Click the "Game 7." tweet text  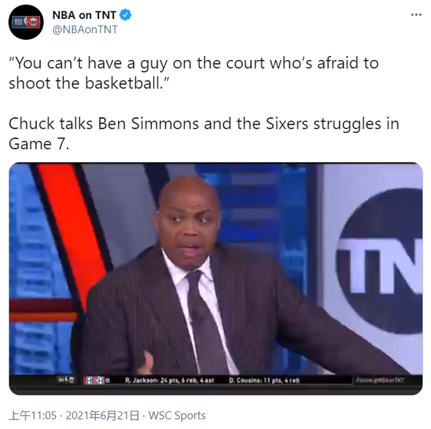click(39, 144)
